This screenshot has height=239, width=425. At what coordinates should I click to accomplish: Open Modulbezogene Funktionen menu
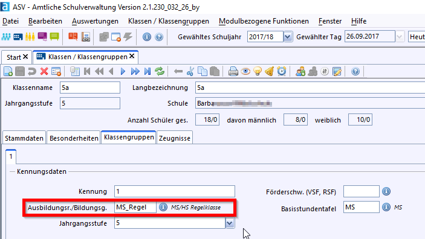(x=264, y=21)
